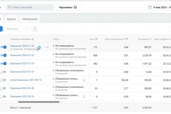171x114 pixels.
Task: Select spent value 200.00
Action: coord(148,88)
